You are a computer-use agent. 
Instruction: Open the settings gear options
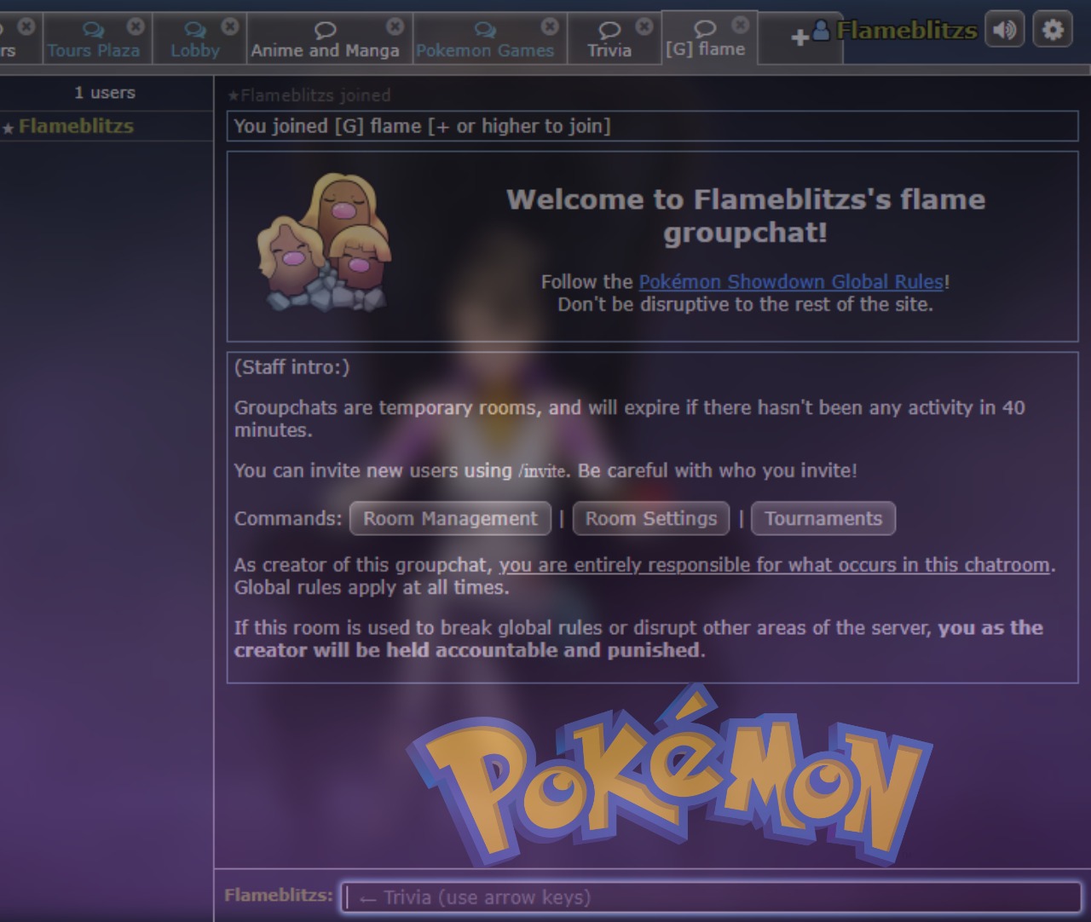point(1053,30)
